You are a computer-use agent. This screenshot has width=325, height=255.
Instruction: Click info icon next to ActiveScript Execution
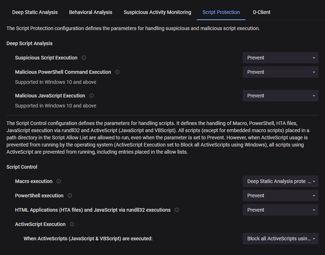click(x=72, y=224)
